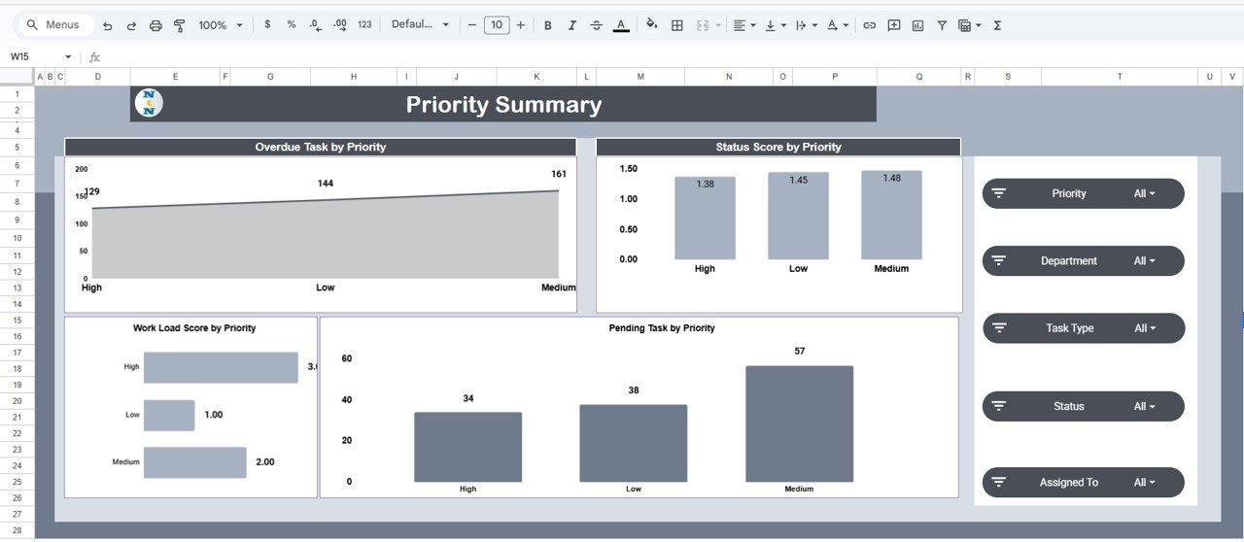Open the zoom level dropdown
1244x542 pixels.
pyautogui.click(x=219, y=25)
